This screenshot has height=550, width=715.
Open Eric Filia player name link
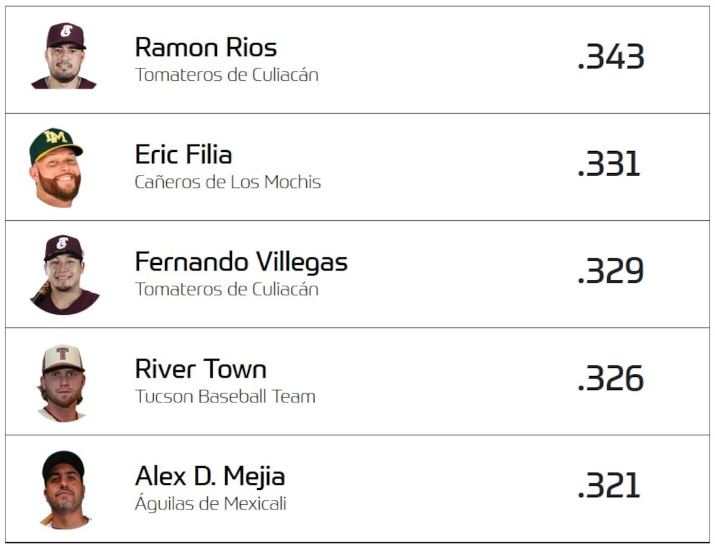click(183, 155)
